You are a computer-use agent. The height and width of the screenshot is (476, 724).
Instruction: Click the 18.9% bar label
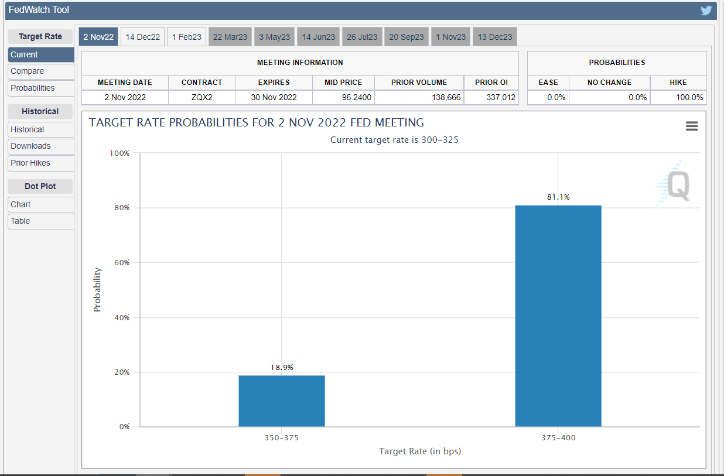tap(282, 368)
